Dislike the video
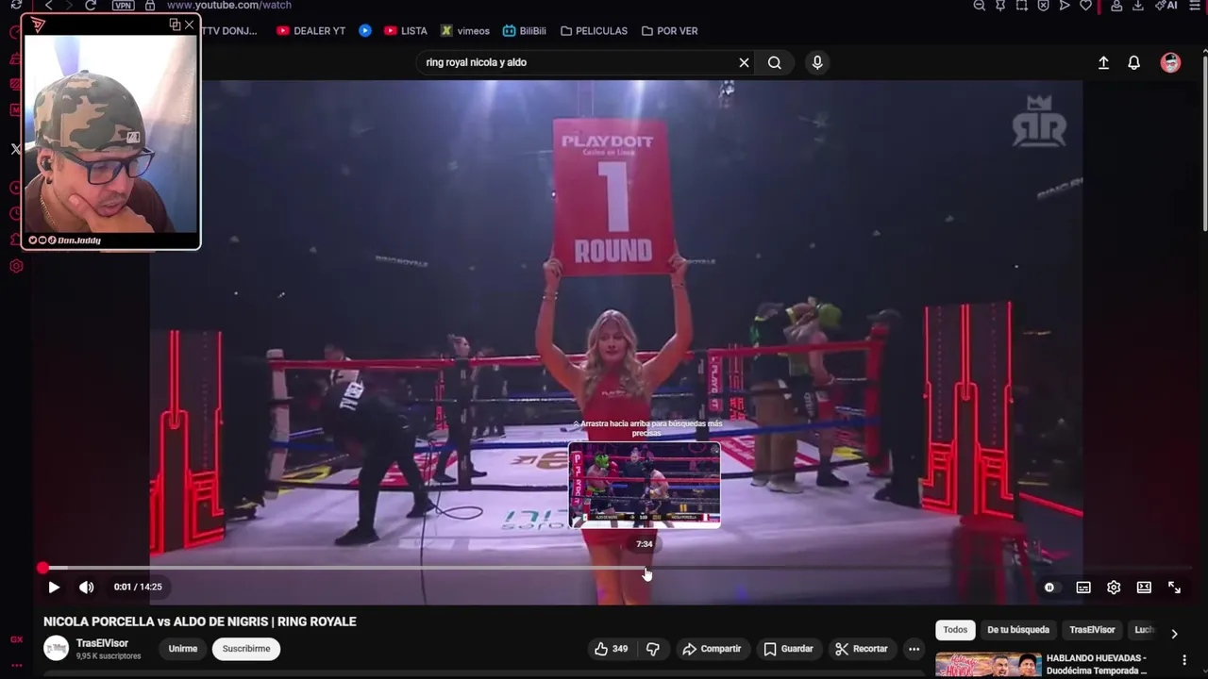Viewport: 1208px width, 679px height. click(652, 649)
